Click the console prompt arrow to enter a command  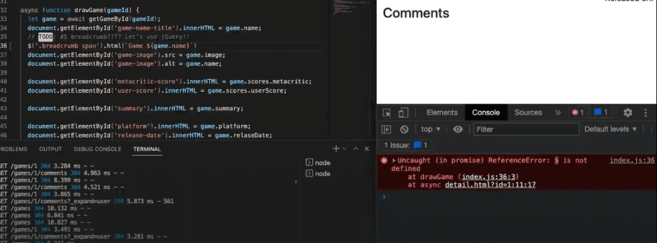pos(384,197)
